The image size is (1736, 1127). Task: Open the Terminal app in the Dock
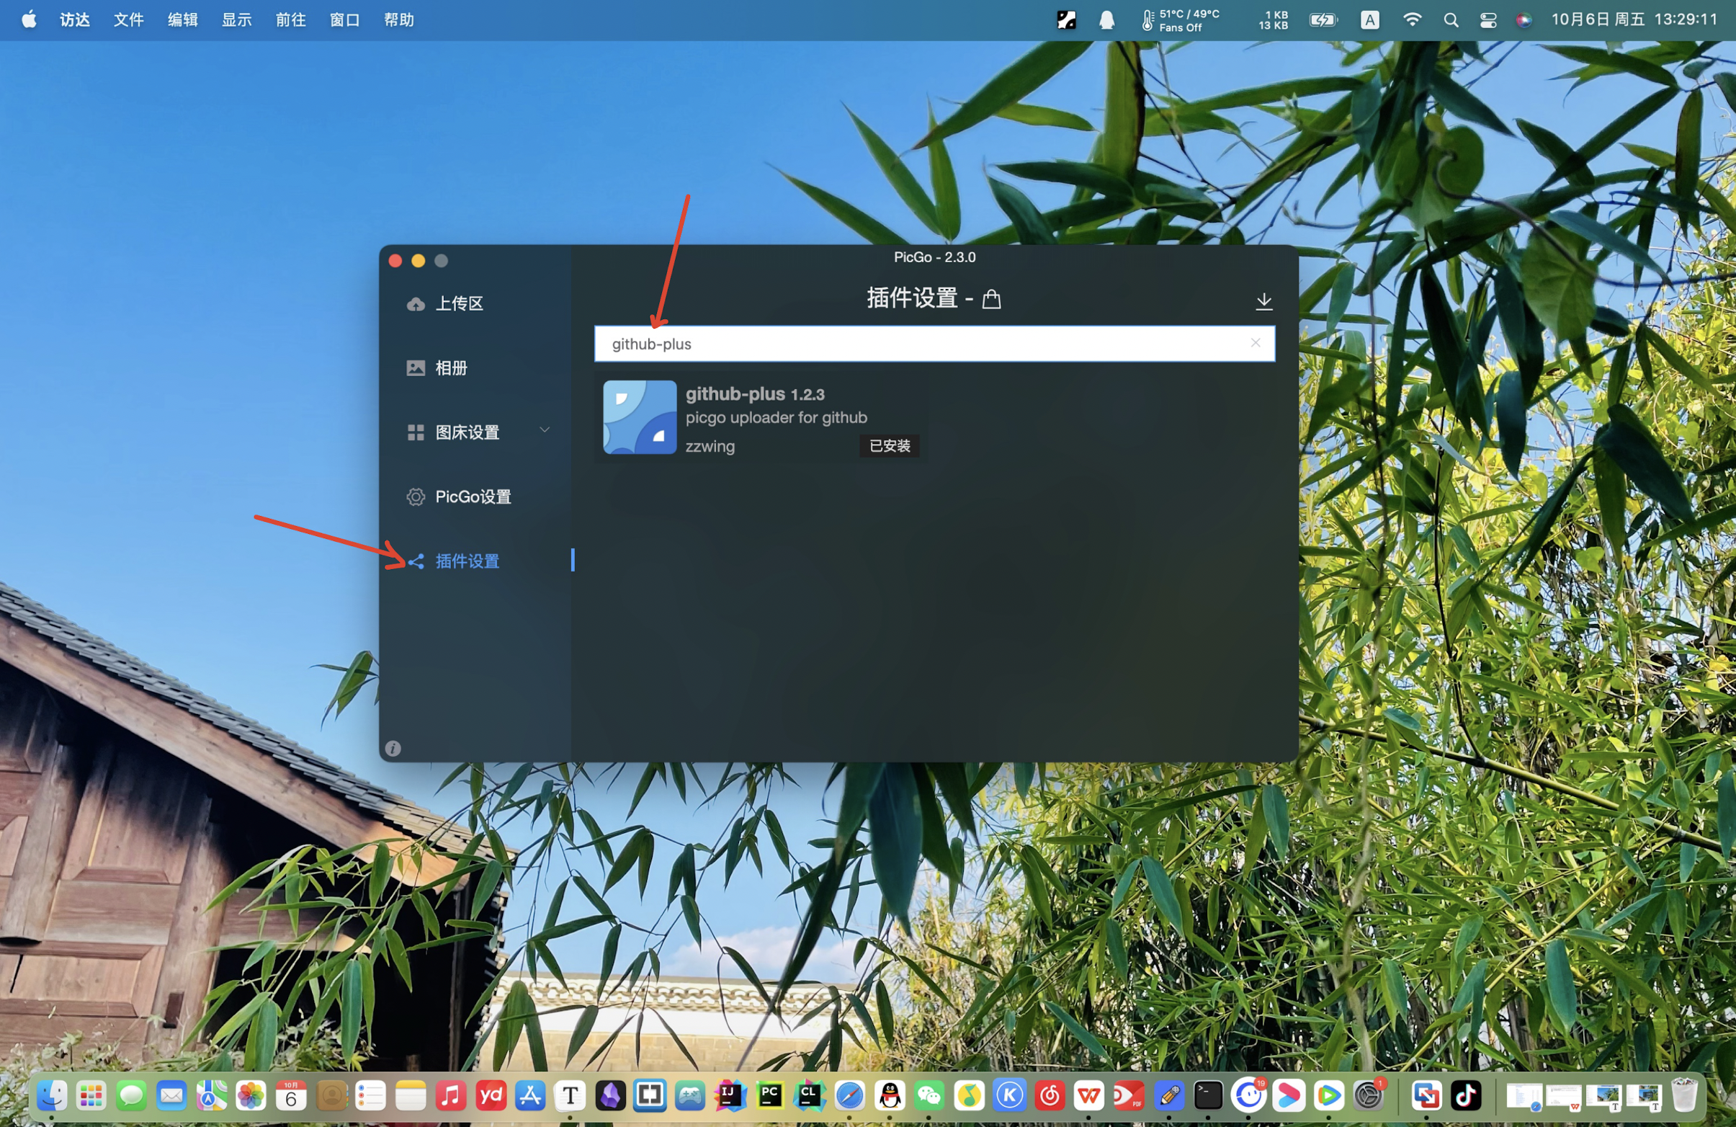pyautogui.click(x=1208, y=1095)
